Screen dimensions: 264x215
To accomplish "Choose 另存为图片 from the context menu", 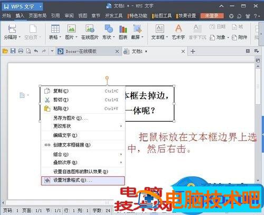I will (x=83, y=118).
